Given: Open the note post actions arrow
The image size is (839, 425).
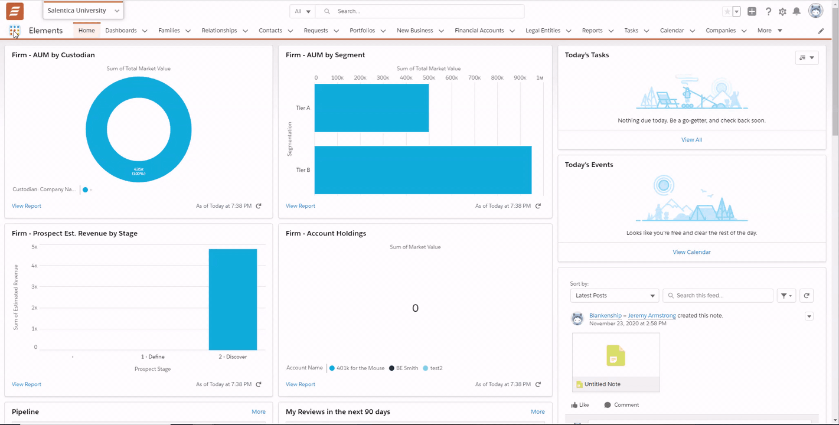Looking at the screenshot, I should click(x=809, y=316).
